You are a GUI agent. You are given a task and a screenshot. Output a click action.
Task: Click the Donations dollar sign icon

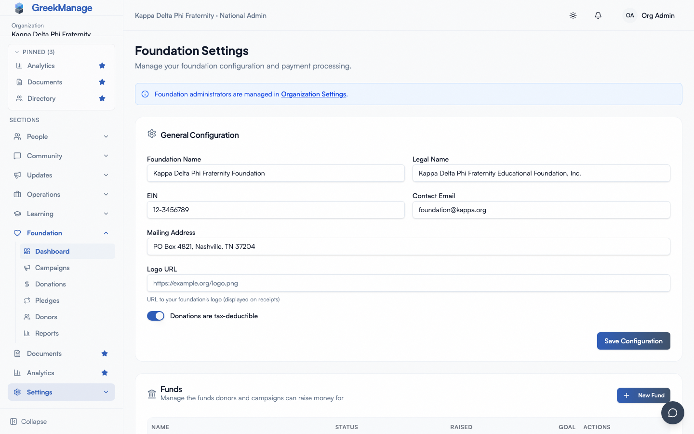(27, 284)
